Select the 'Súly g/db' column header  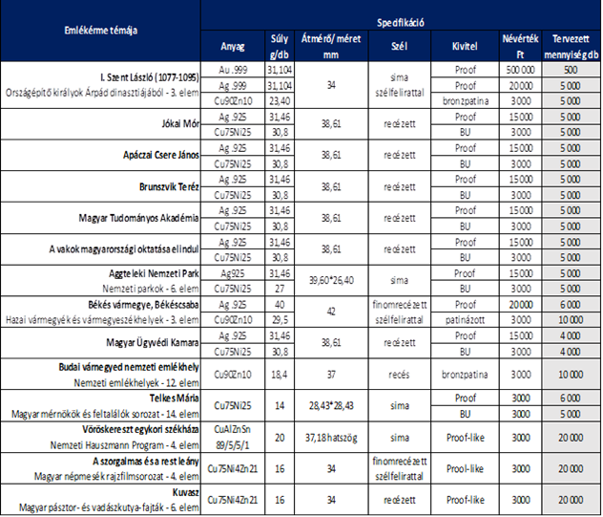point(280,46)
